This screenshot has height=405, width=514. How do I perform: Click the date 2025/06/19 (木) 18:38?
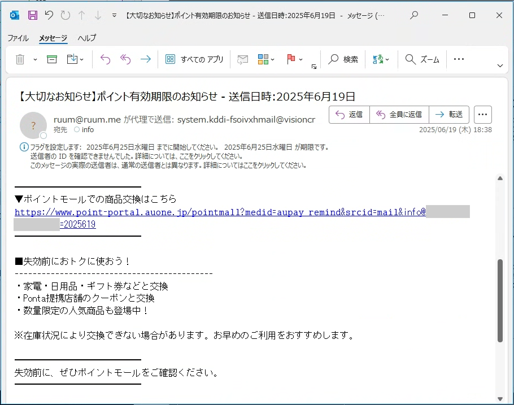pyautogui.click(x=455, y=129)
